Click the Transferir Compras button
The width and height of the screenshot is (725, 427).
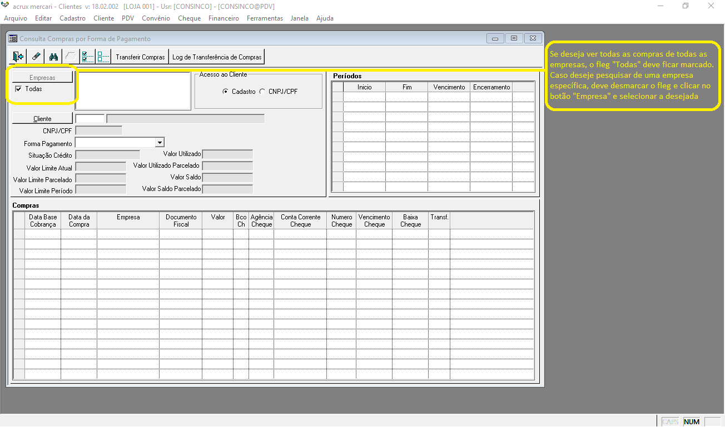coord(140,57)
